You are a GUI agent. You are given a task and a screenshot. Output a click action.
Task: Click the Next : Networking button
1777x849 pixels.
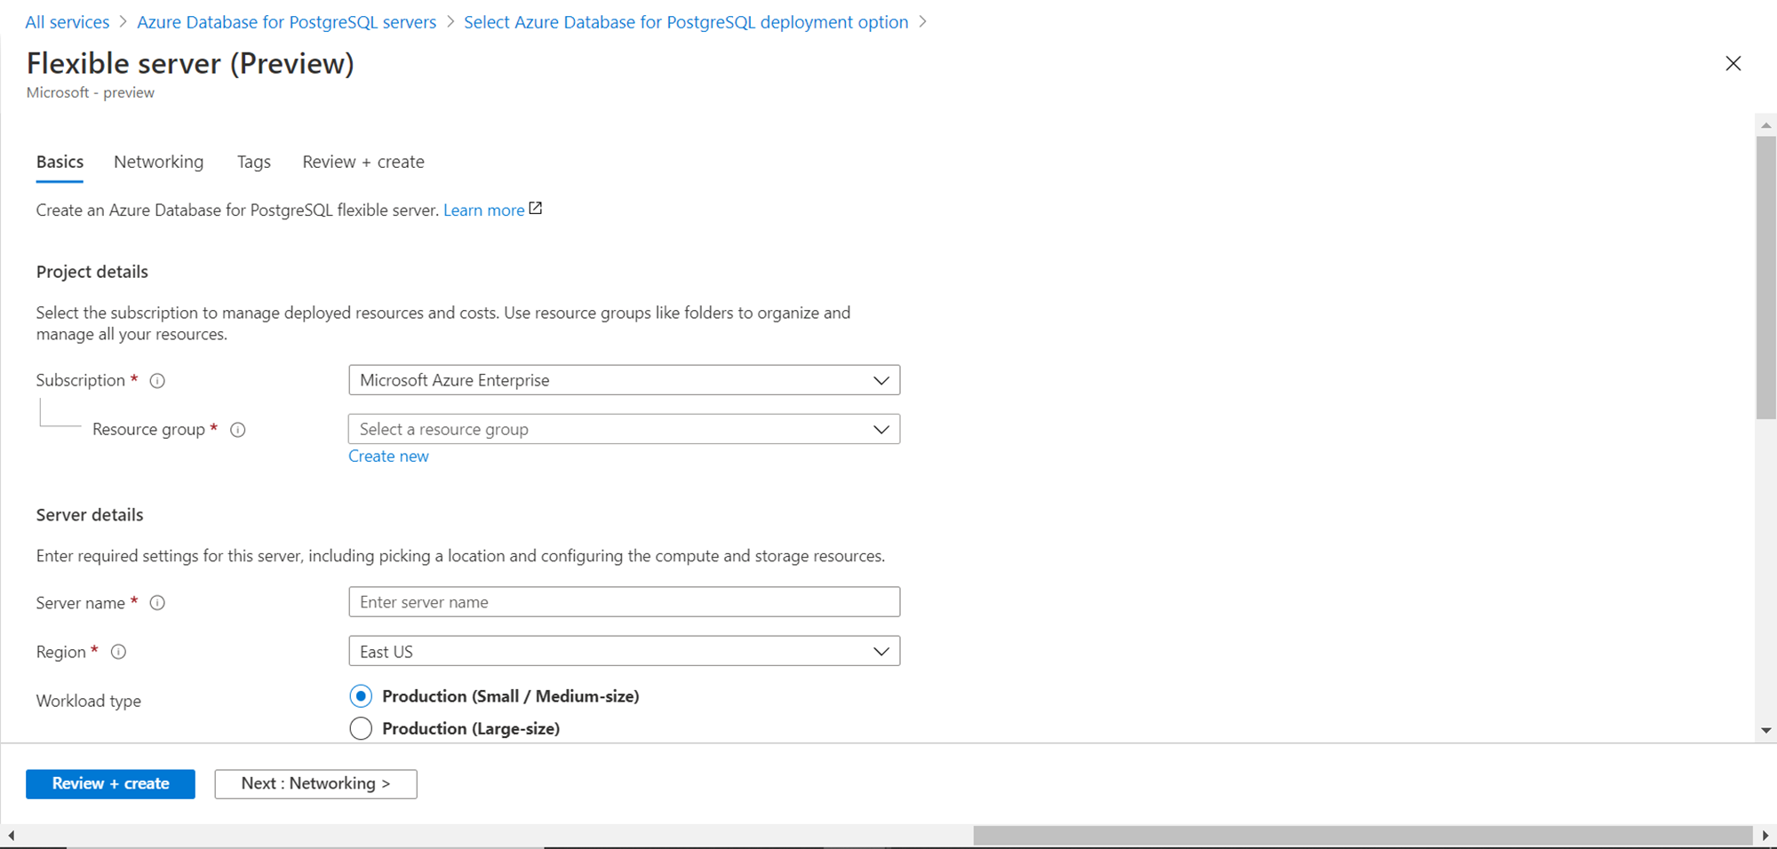[315, 784]
